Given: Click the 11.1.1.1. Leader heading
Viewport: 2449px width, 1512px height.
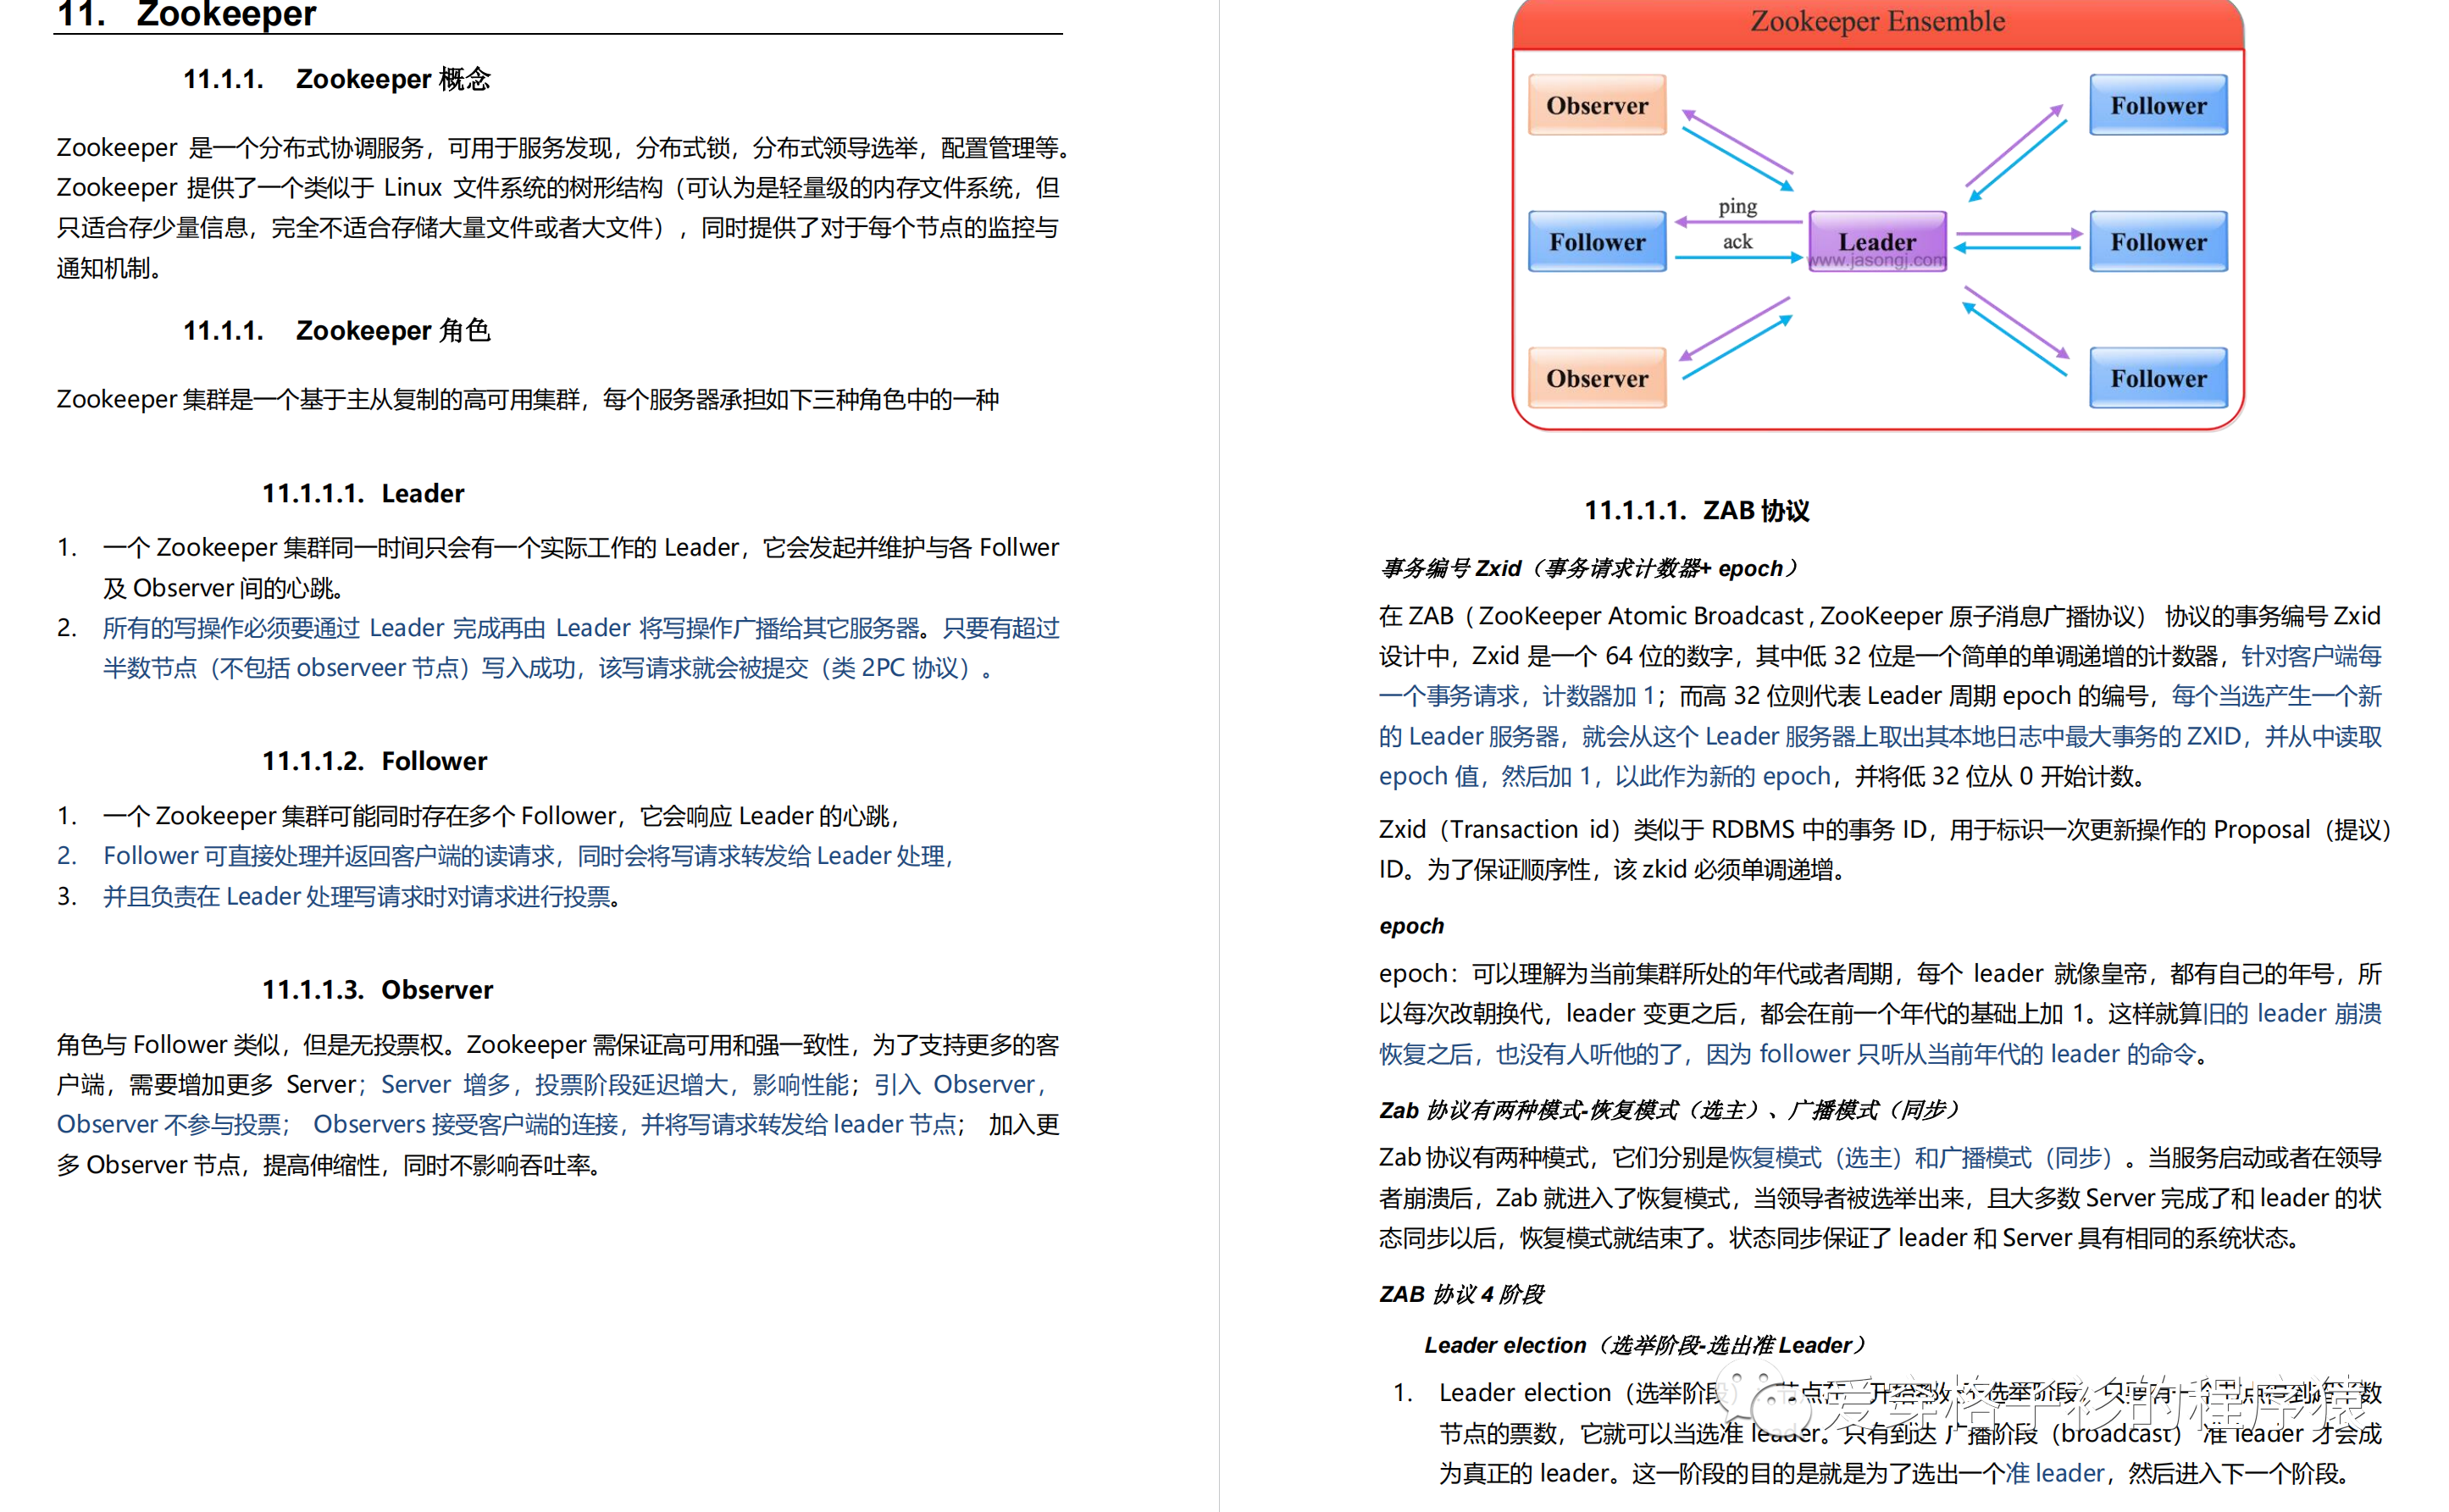Looking at the screenshot, I should 363,493.
